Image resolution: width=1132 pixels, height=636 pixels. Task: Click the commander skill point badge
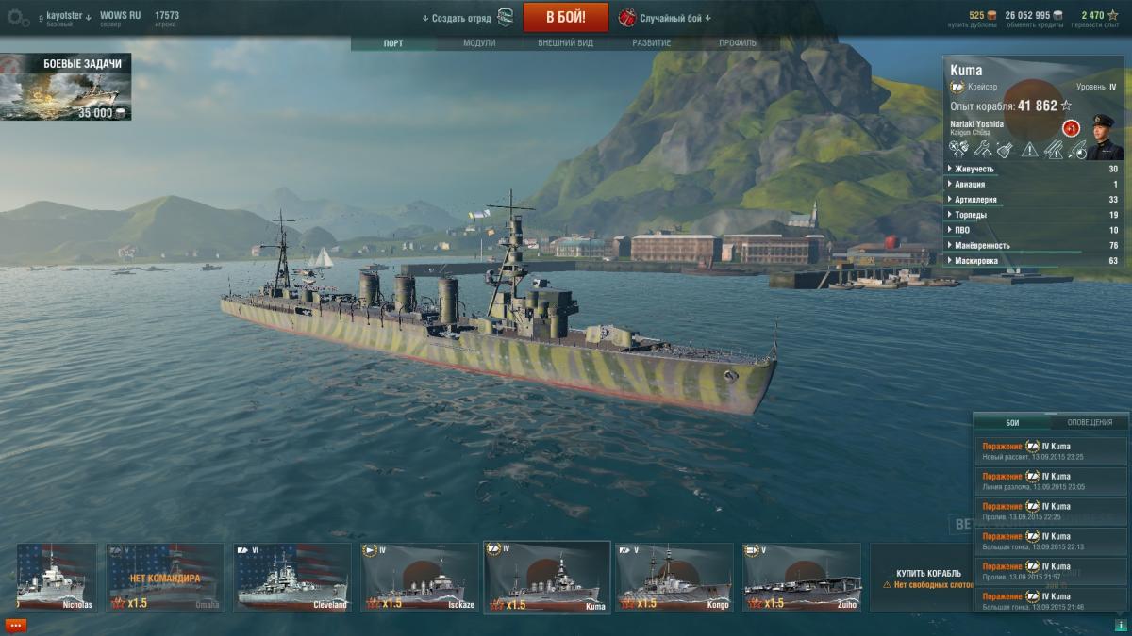click(1071, 128)
